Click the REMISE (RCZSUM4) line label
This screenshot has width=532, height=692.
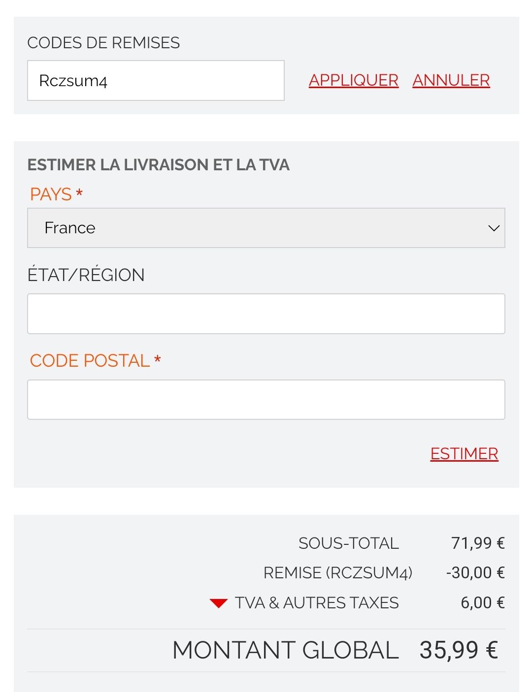[x=337, y=573]
